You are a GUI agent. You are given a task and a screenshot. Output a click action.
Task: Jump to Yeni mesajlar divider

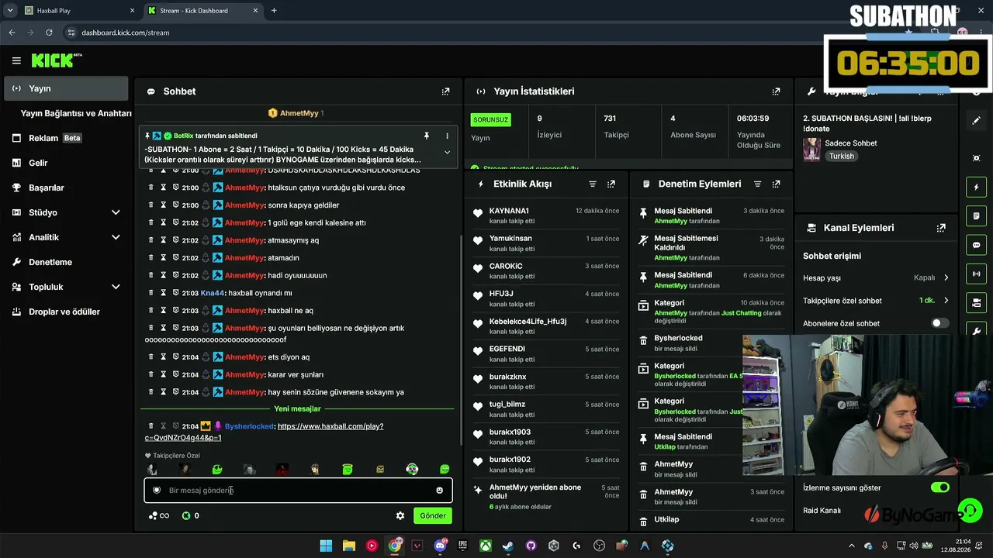coord(297,408)
